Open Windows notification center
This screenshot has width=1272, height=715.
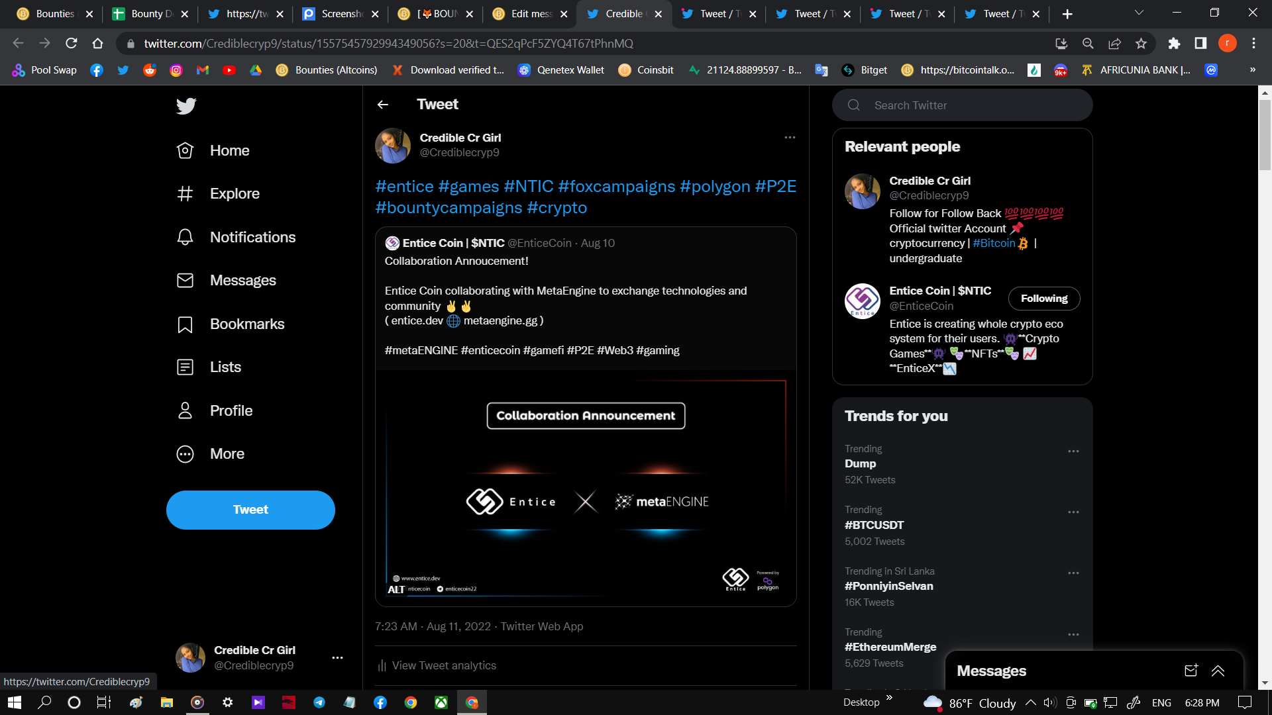1245,702
